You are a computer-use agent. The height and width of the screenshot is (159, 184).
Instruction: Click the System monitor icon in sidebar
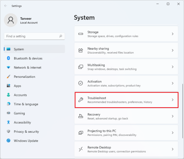[8, 49]
